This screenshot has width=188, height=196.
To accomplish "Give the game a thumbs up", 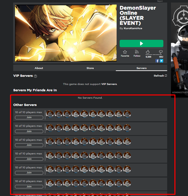I will pyautogui.click(x=148, y=52).
